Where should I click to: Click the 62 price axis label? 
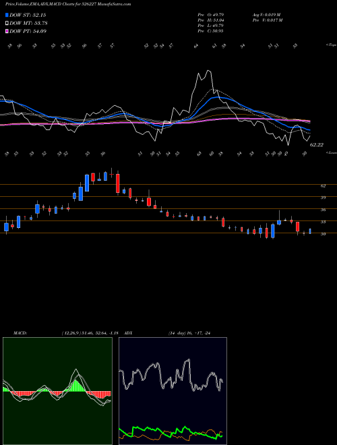[323, 186]
